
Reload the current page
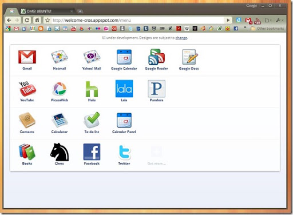click(x=27, y=20)
